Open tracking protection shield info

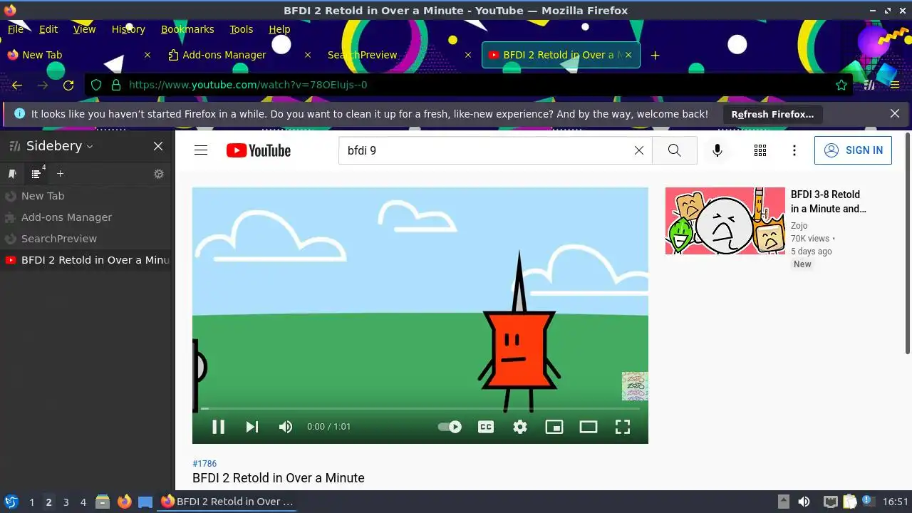(x=97, y=85)
